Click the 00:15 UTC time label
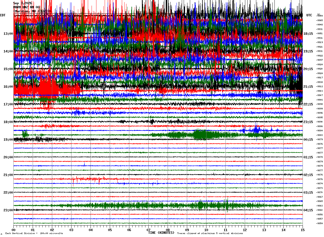 [308, 140]
